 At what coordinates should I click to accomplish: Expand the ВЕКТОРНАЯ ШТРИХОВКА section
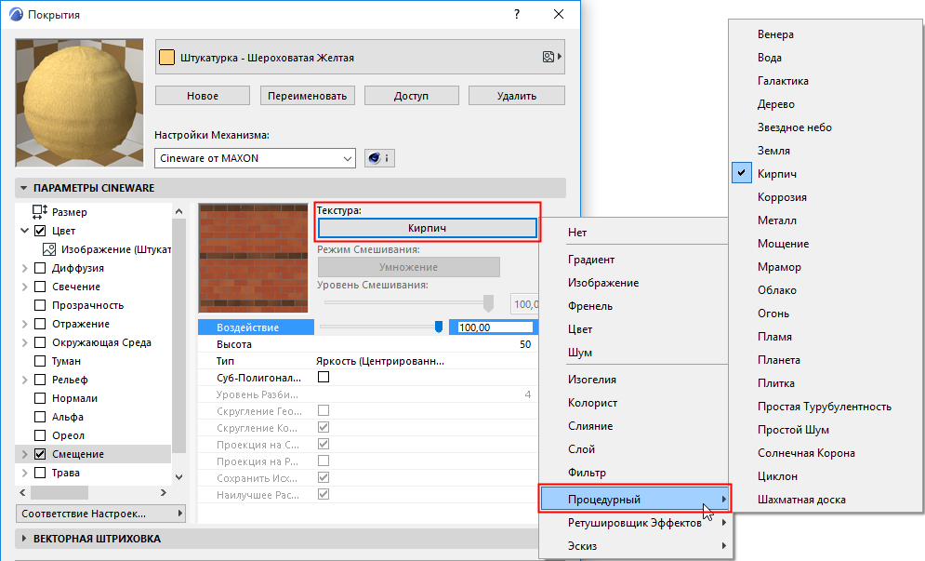23,539
